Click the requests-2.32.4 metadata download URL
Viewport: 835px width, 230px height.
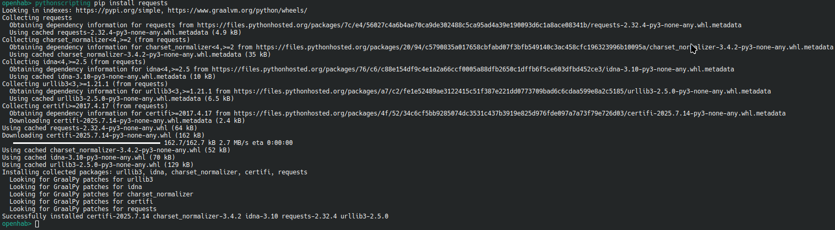pos(469,25)
